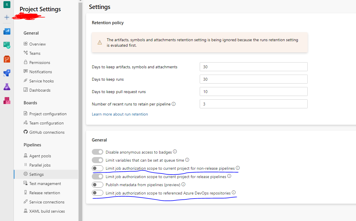The image size is (356, 221).
Task: Click the Settings gear icon in sidebar
Action: point(26,174)
